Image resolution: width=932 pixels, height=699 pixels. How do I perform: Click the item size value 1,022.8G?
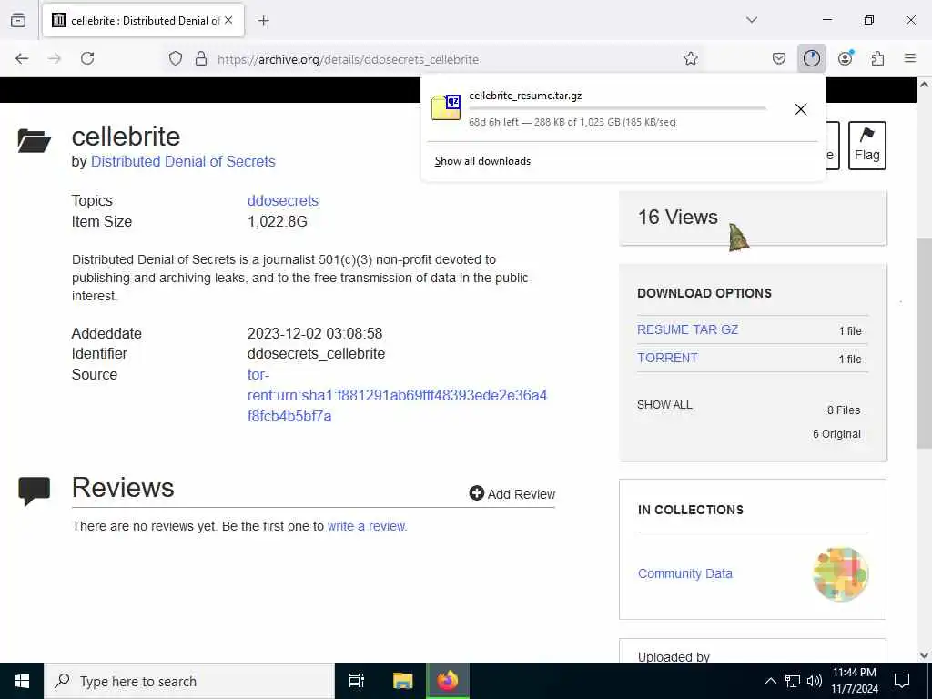(x=277, y=222)
